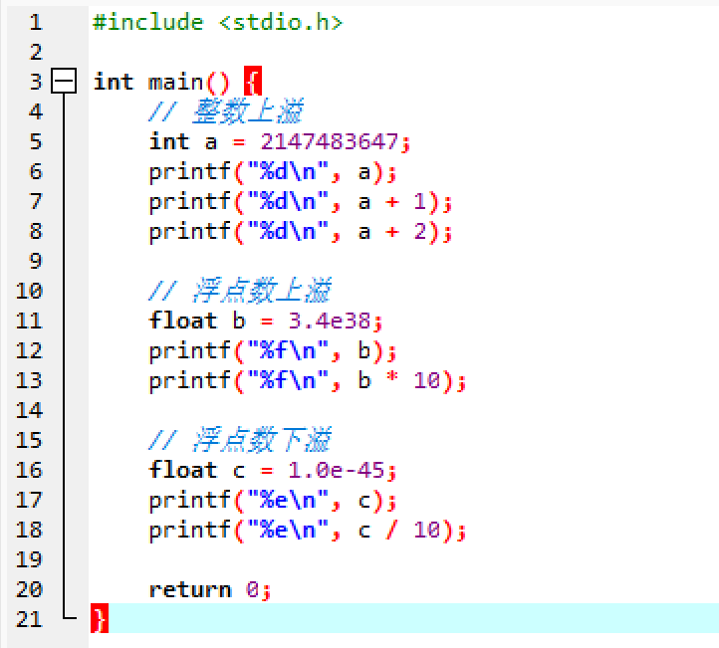The height and width of the screenshot is (648, 719).
Task: Click 'float c' declaration keyword
Action: tap(183, 470)
